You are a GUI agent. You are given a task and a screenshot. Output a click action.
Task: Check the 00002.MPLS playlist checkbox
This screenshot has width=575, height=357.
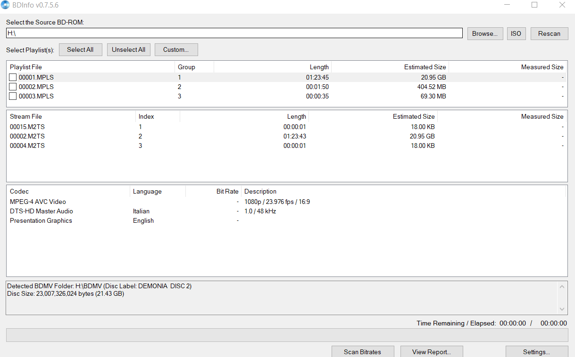tap(13, 87)
